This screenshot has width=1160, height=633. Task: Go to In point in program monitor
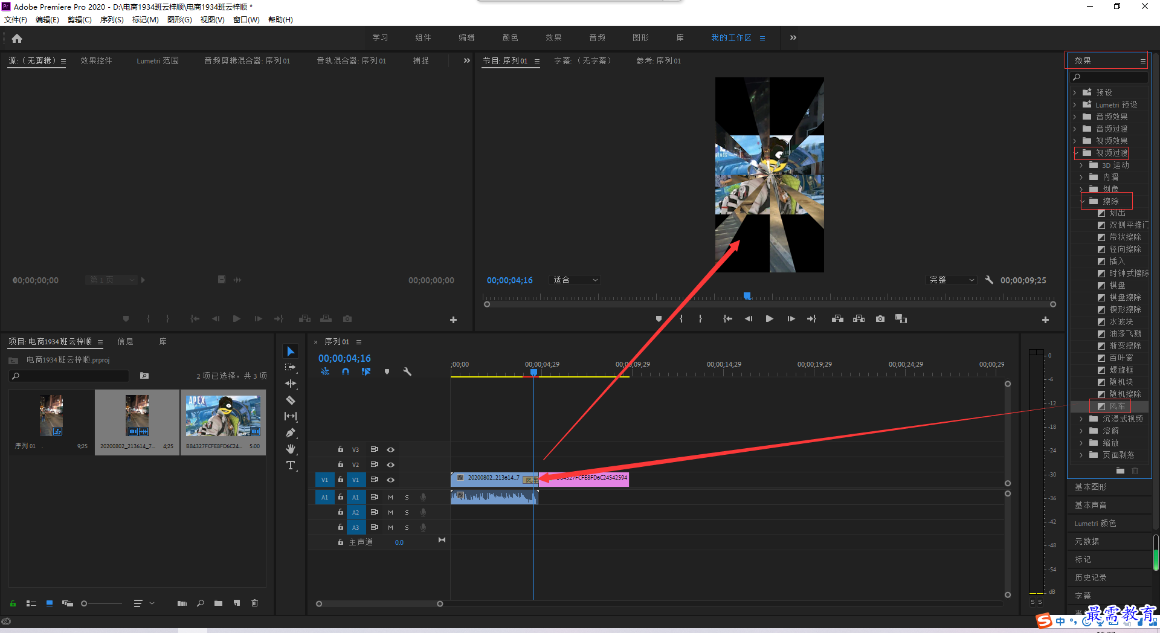point(727,319)
